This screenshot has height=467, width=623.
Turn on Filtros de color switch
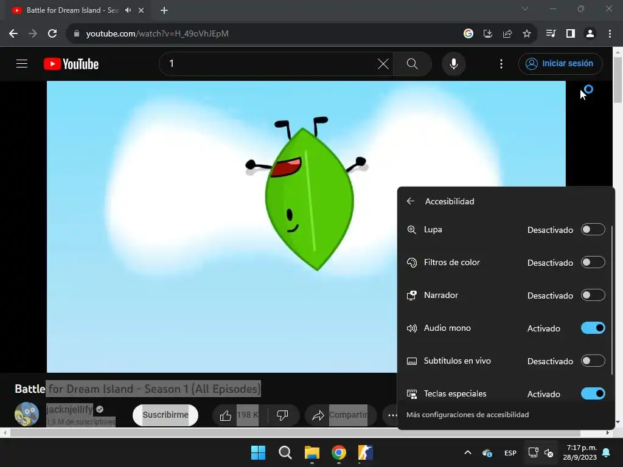593,263
